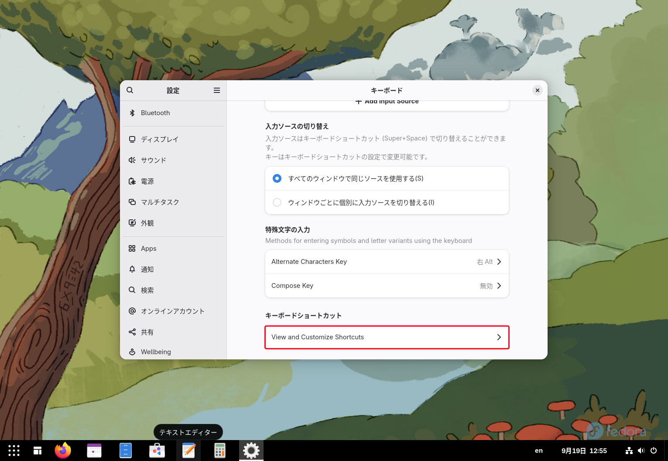Select すべてのウィンドウで同じソースを使用する radio
Screen dimensions: 668x461
click(277, 178)
